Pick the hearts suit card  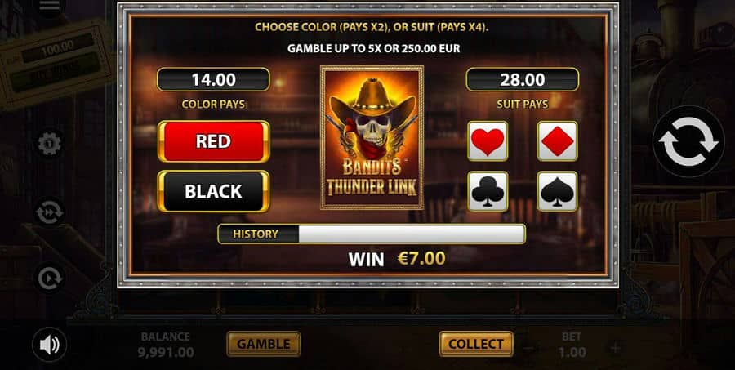click(x=488, y=141)
